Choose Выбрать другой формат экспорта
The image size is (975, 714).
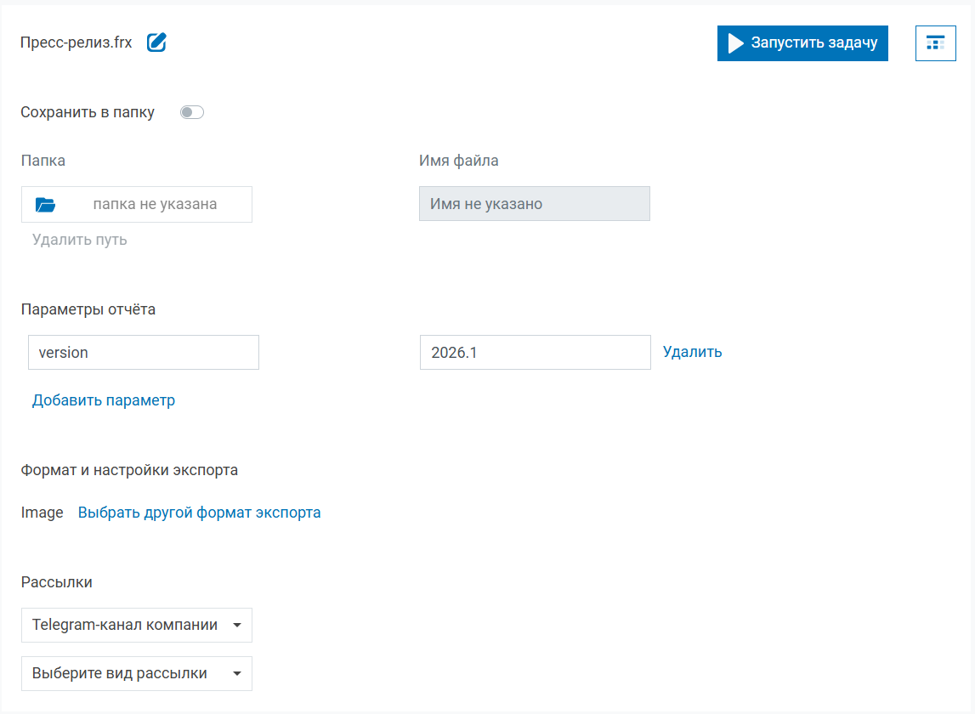click(x=199, y=513)
